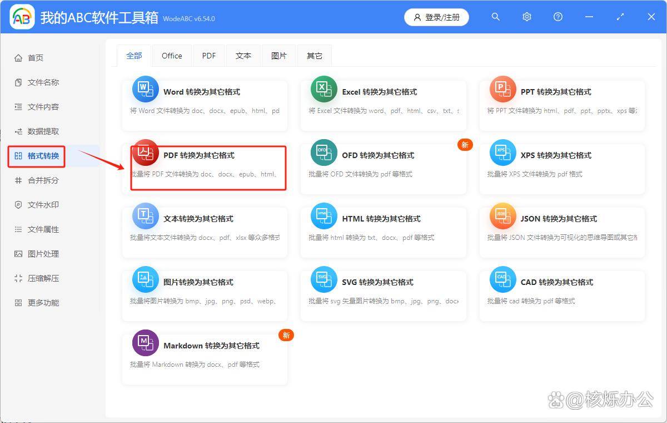
Task: Open settings gear icon in title bar
Action: 527,17
